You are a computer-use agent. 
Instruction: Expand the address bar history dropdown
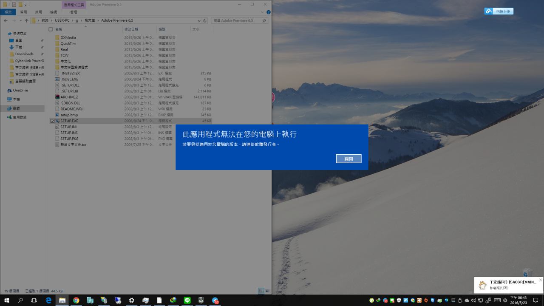click(x=199, y=20)
